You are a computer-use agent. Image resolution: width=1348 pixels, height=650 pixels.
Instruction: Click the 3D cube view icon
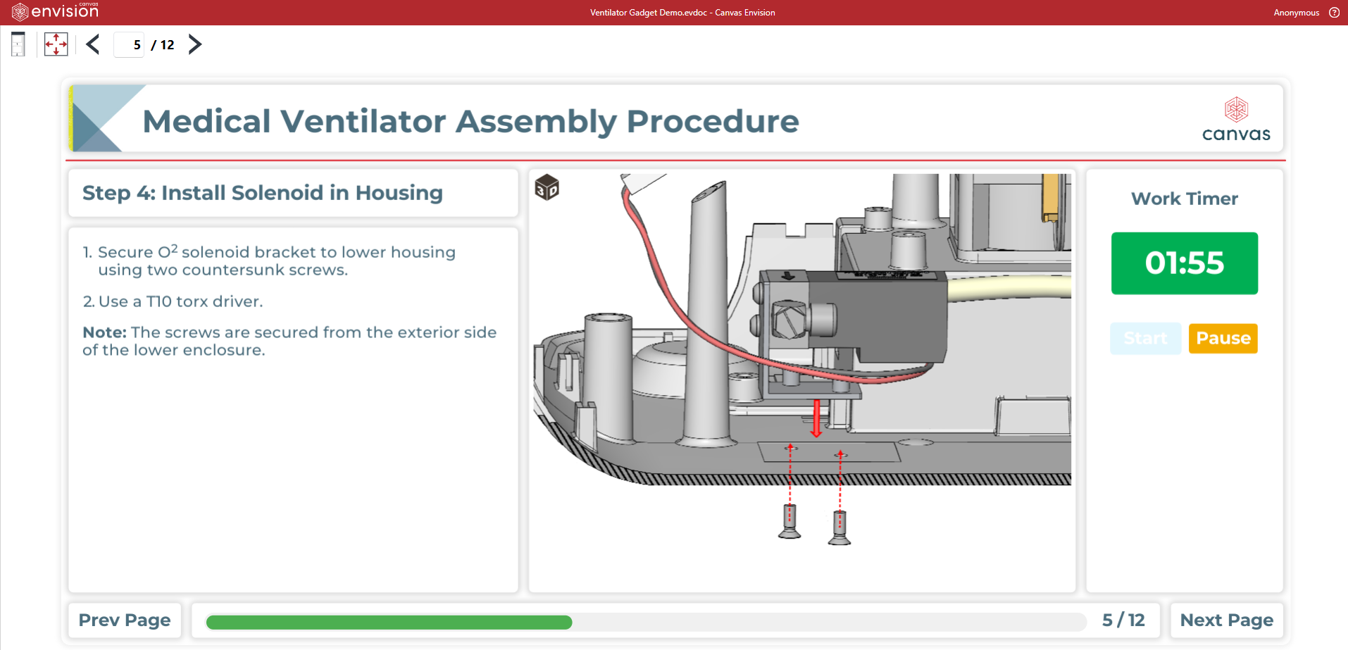click(547, 188)
